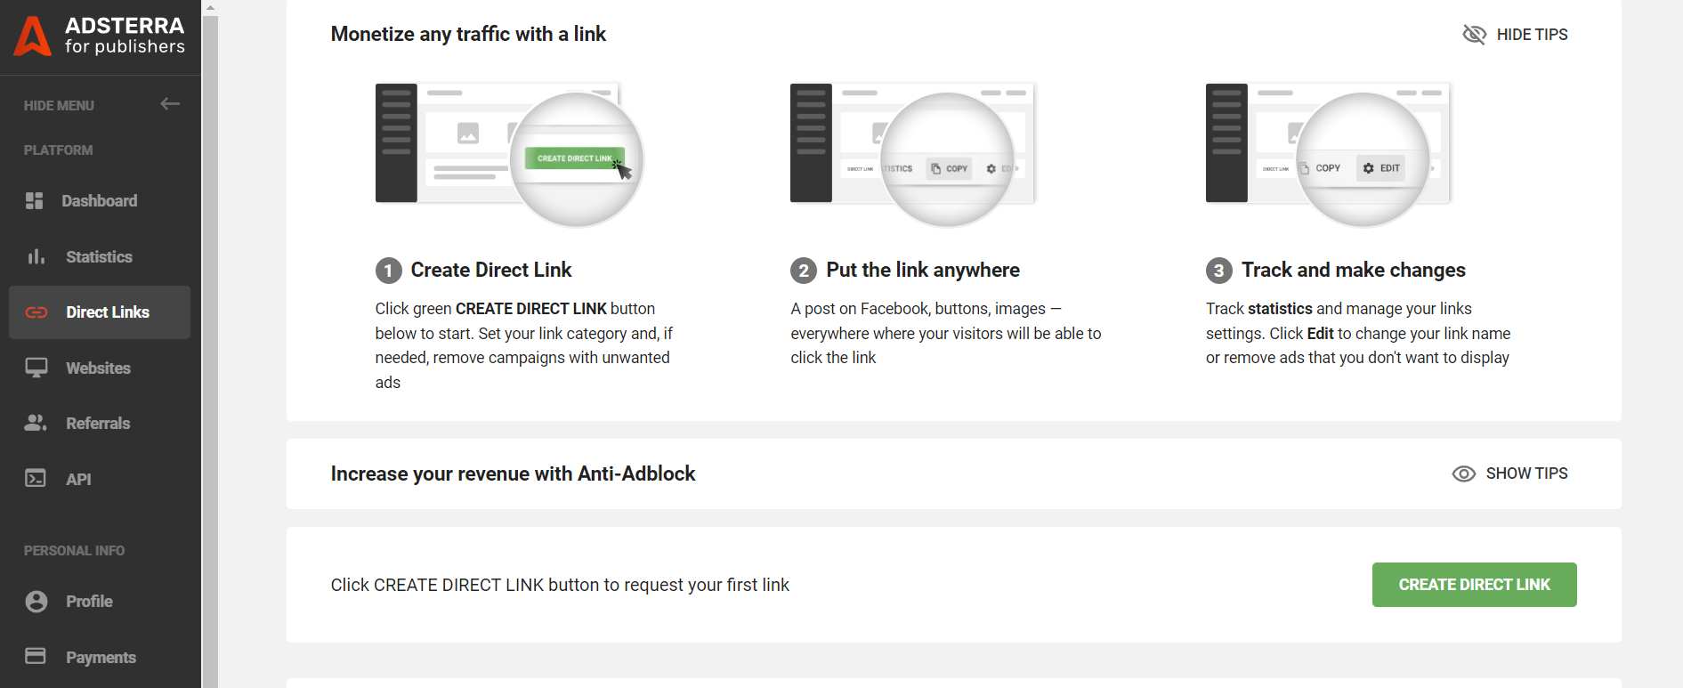
Task: Click the API terminal icon
Action: pos(36,478)
